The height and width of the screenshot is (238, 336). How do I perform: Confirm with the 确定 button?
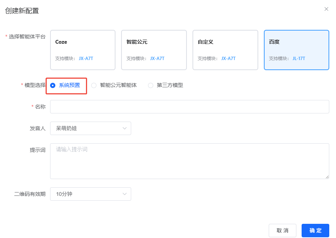point(315,230)
